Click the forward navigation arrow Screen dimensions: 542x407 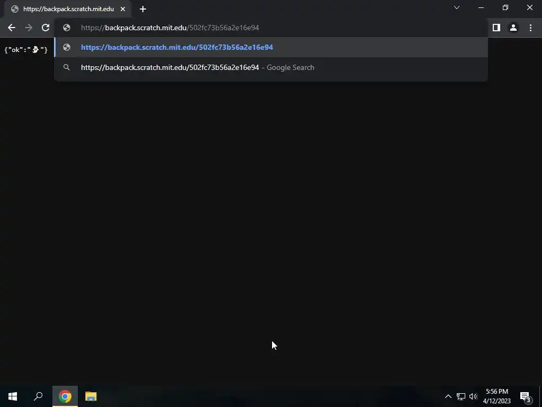tap(29, 28)
